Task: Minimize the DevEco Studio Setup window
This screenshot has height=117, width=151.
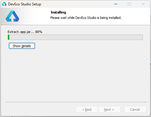Action: coord(116,4)
